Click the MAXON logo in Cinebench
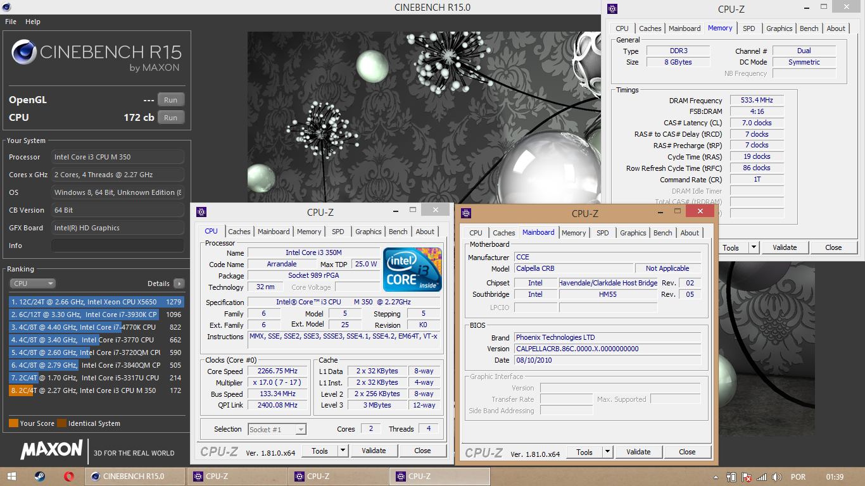865x486 pixels. (51, 450)
